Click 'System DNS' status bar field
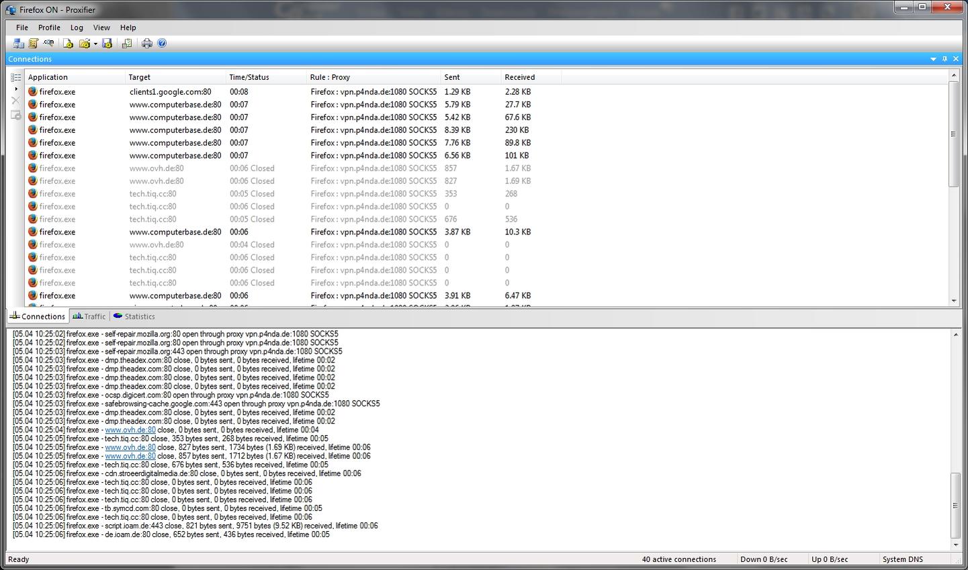This screenshot has width=968, height=570. click(902, 559)
